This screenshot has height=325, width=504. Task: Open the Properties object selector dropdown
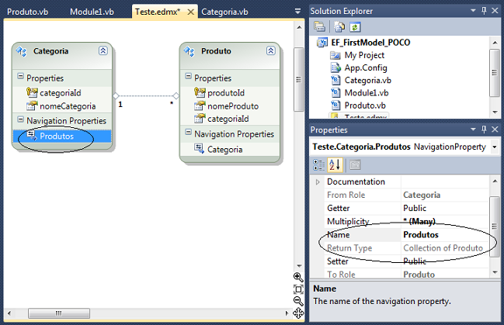(495, 147)
